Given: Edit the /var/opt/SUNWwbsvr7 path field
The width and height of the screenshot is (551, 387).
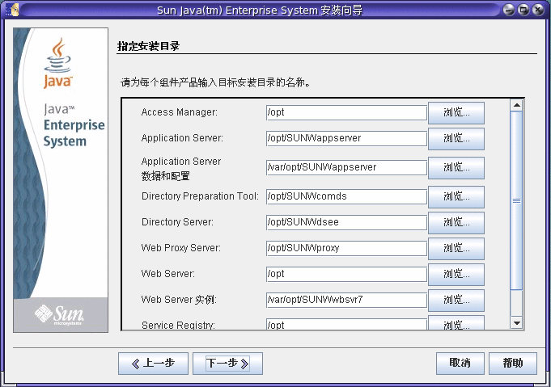Looking at the screenshot, I should coord(346,301).
